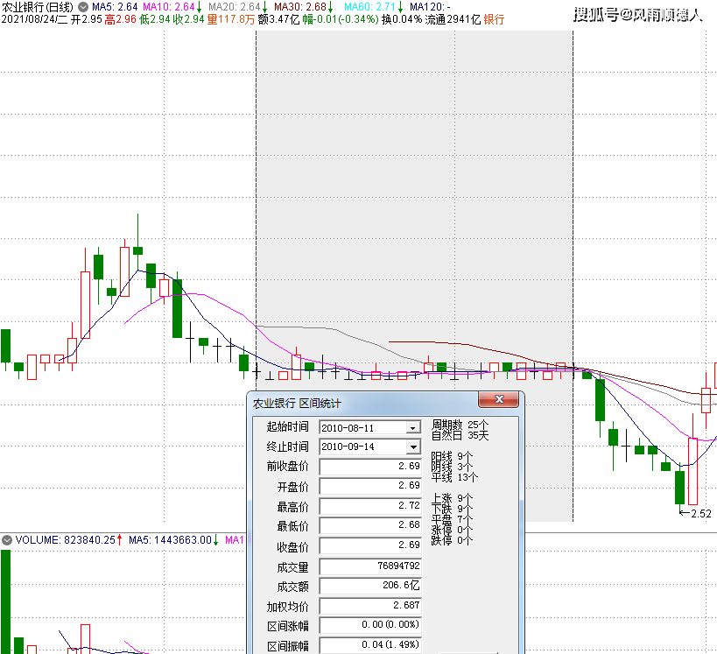Select the 最高价 field showing 2.72
This screenshot has height=654, width=717.
pyautogui.click(x=370, y=506)
